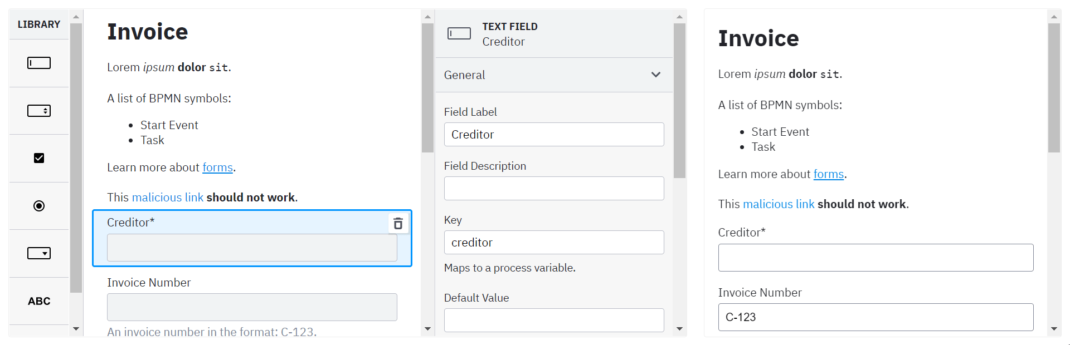Click the TEXT FIELD title in properties panel
The width and height of the screenshot is (1070, 345).
point(510,27)
